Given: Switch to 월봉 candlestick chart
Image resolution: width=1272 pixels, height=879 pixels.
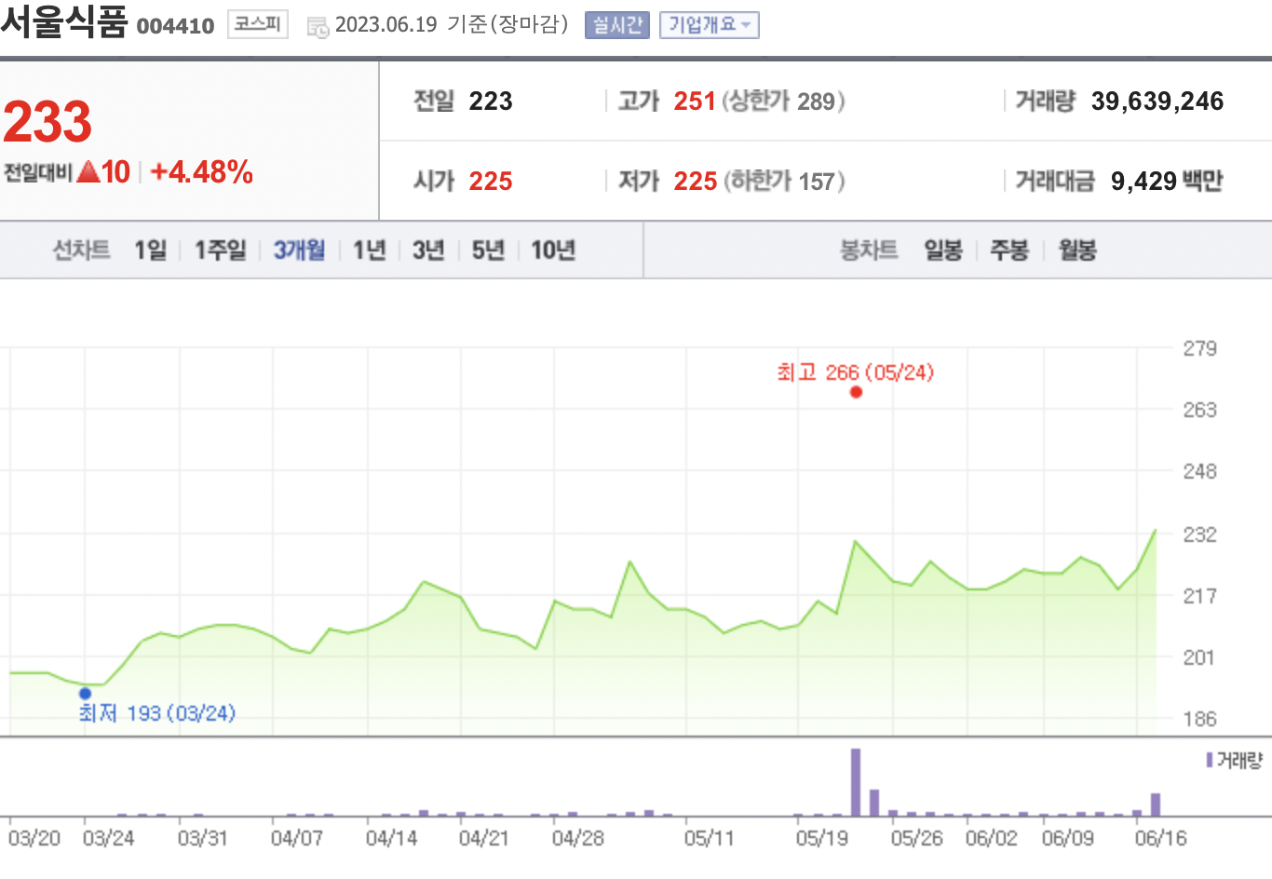Looking at the screenshot, I should (1077, 250).
